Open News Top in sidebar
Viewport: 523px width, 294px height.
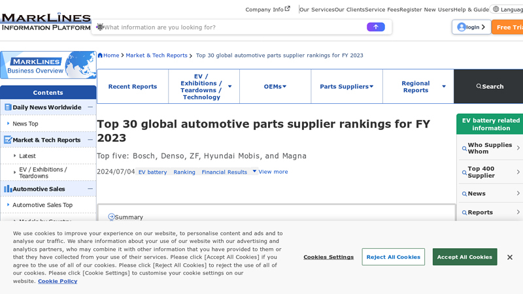[x=25, y=123]
